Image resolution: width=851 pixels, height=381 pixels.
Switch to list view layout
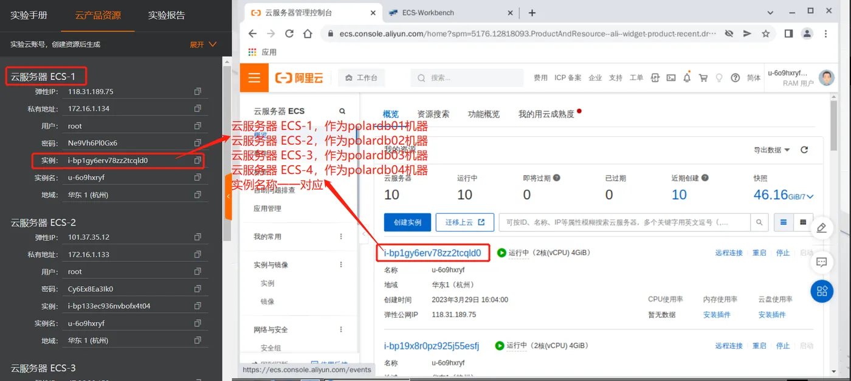(x=784, y=222)
